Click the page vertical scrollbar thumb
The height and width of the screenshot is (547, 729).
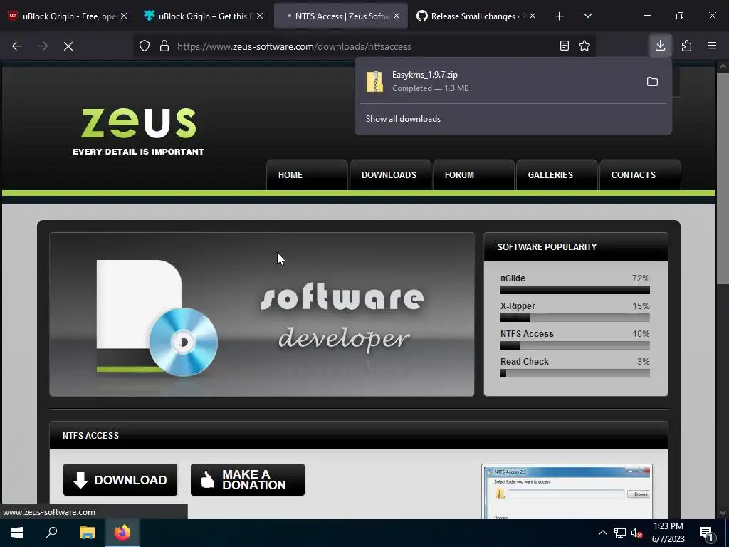tap(723, 177)
